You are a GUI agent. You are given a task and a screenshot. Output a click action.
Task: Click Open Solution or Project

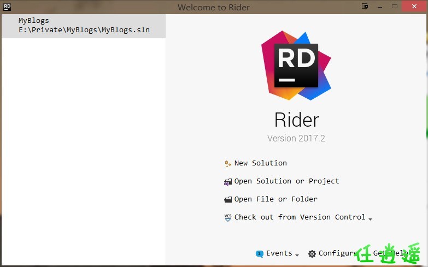pyautogui.click(x=286, y=181)
